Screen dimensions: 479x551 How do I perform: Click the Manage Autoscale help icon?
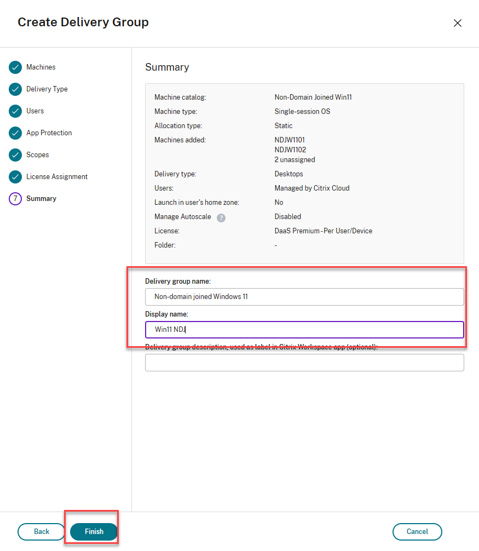click(x=221, y=217)
